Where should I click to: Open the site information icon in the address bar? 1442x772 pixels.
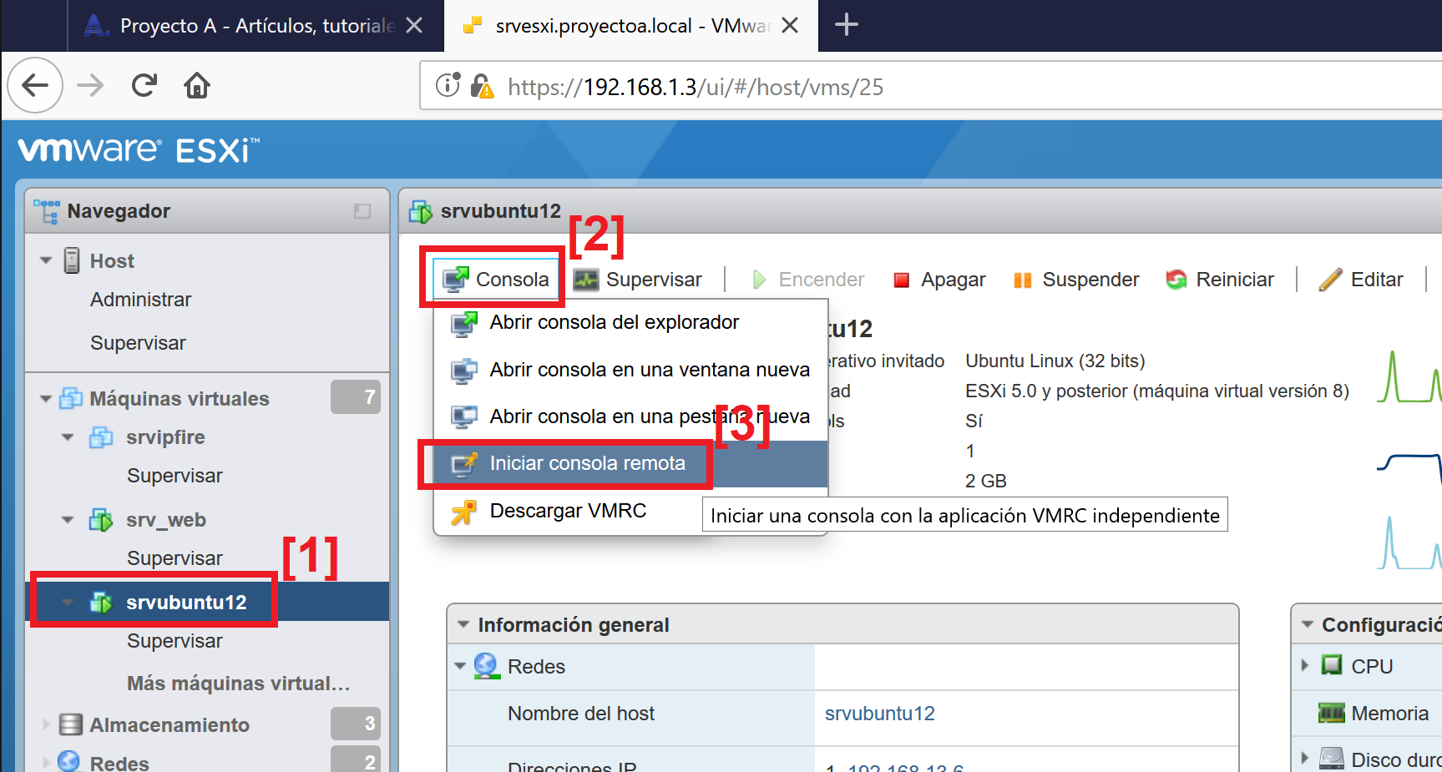click(448, 85)
